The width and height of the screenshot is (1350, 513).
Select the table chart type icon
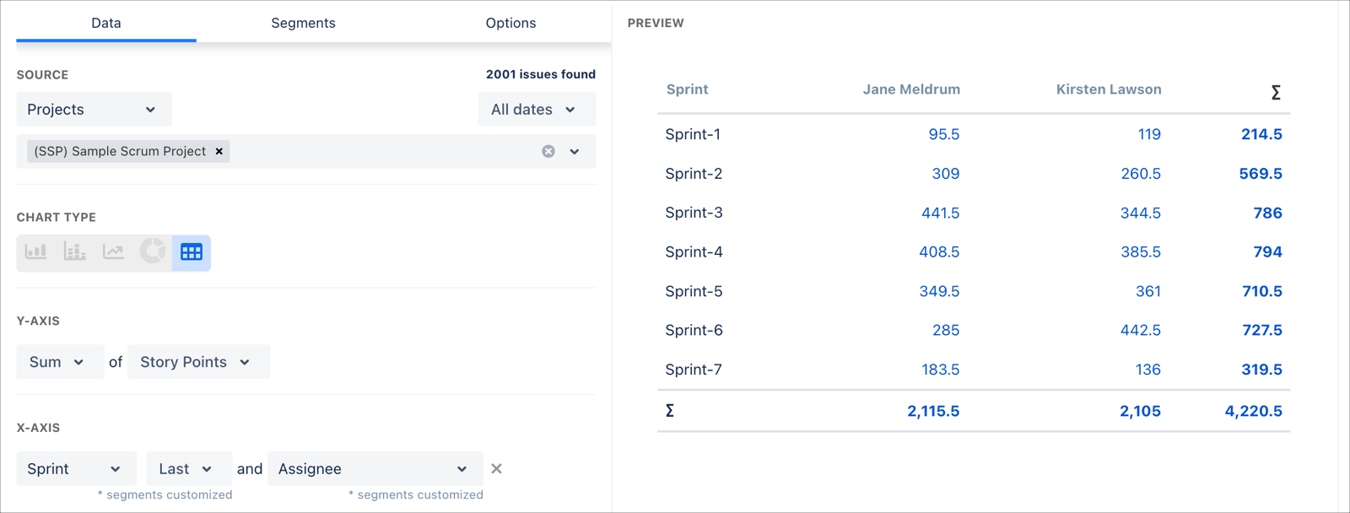(192, 252)
